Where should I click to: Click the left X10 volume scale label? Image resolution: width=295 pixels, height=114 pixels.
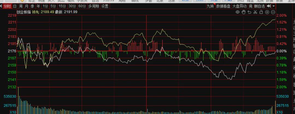(13, 112)
